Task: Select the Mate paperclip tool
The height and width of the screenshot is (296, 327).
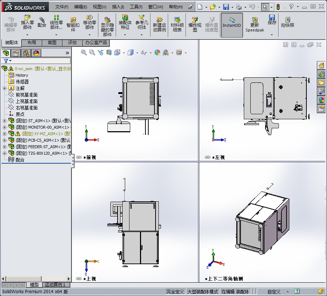Action: [x=42, y=22]
